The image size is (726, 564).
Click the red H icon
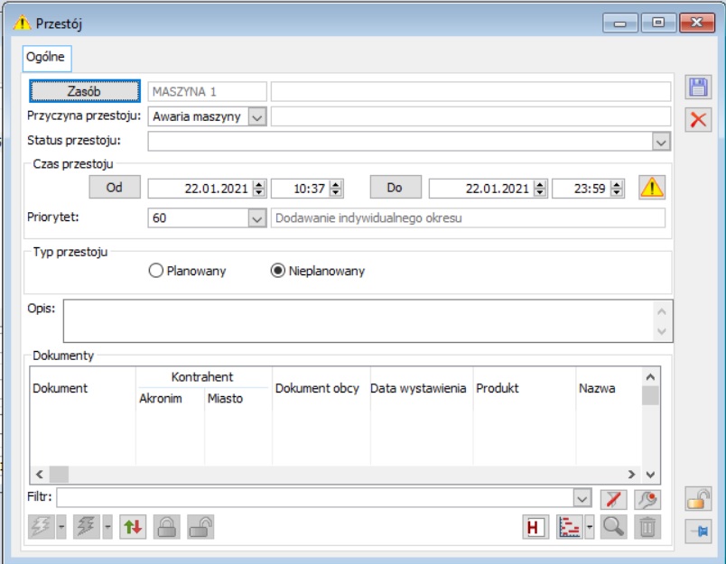tap(535, 527)
